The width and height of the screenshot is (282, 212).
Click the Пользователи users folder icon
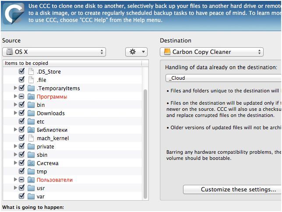point(31,180)
